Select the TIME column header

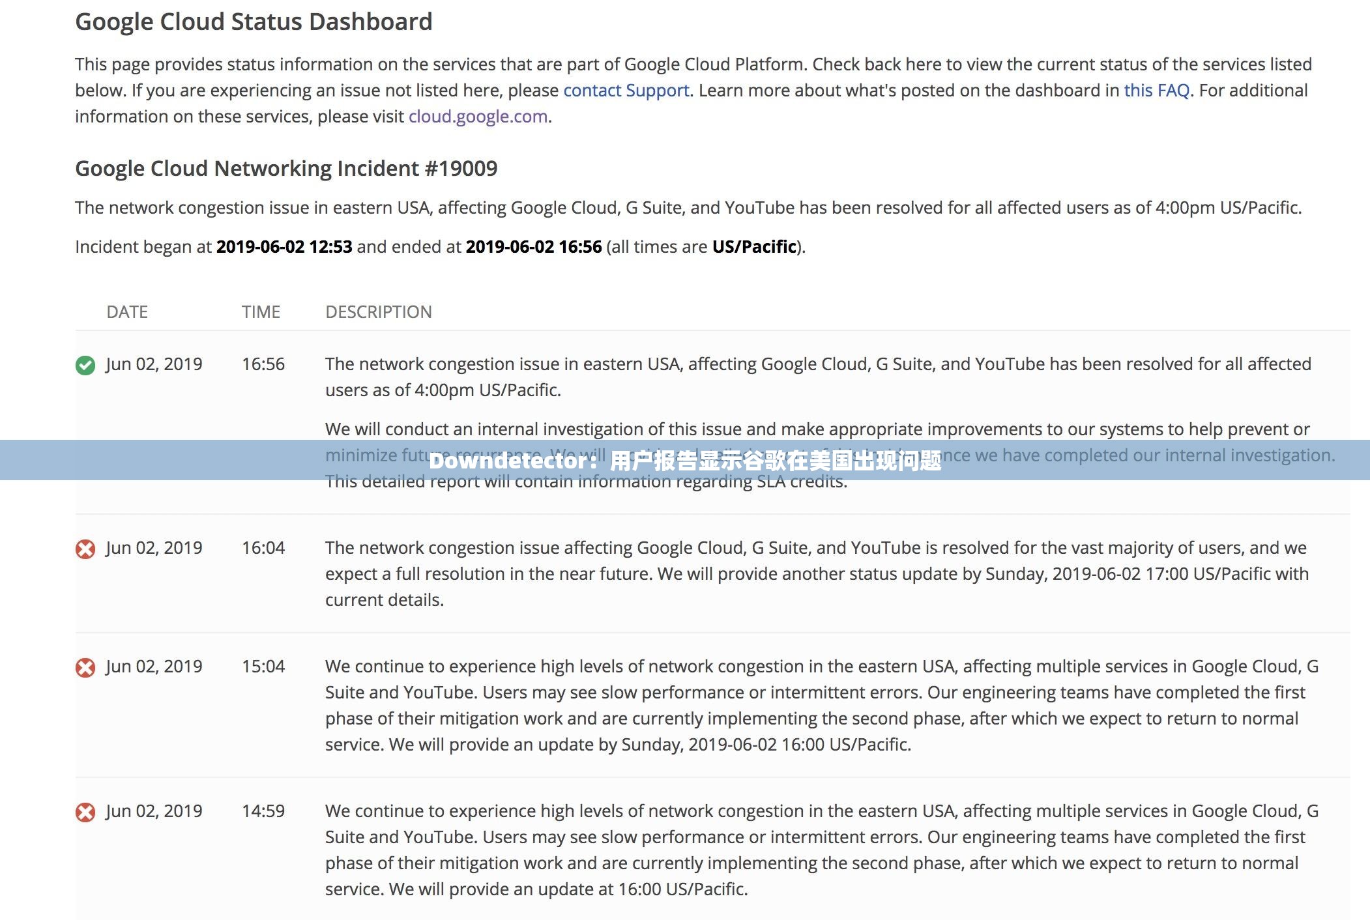coord(261,312)
